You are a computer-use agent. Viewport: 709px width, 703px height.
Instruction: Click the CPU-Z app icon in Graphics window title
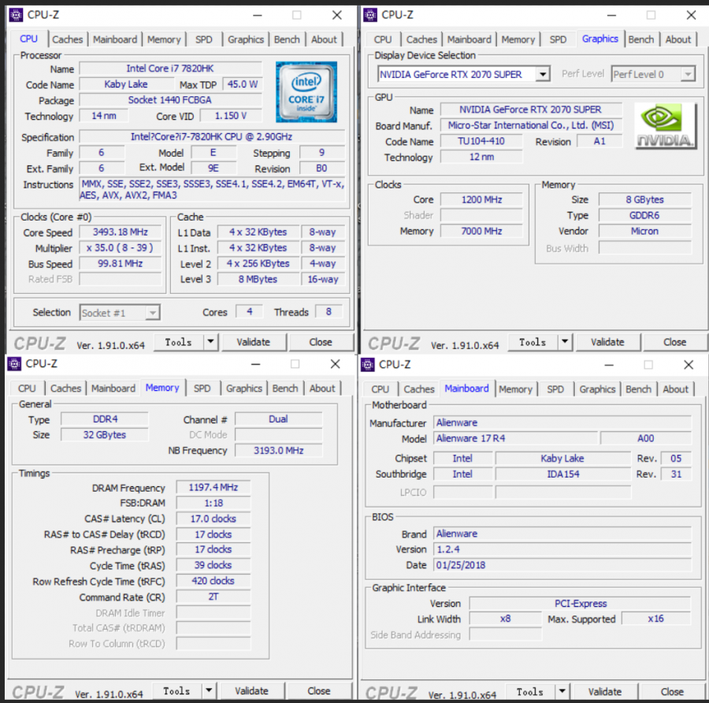tap(370, 15)
